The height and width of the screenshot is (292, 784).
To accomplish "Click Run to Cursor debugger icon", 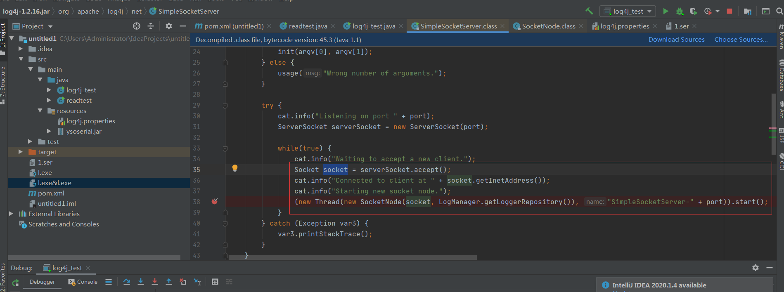I will click(197, 282).
